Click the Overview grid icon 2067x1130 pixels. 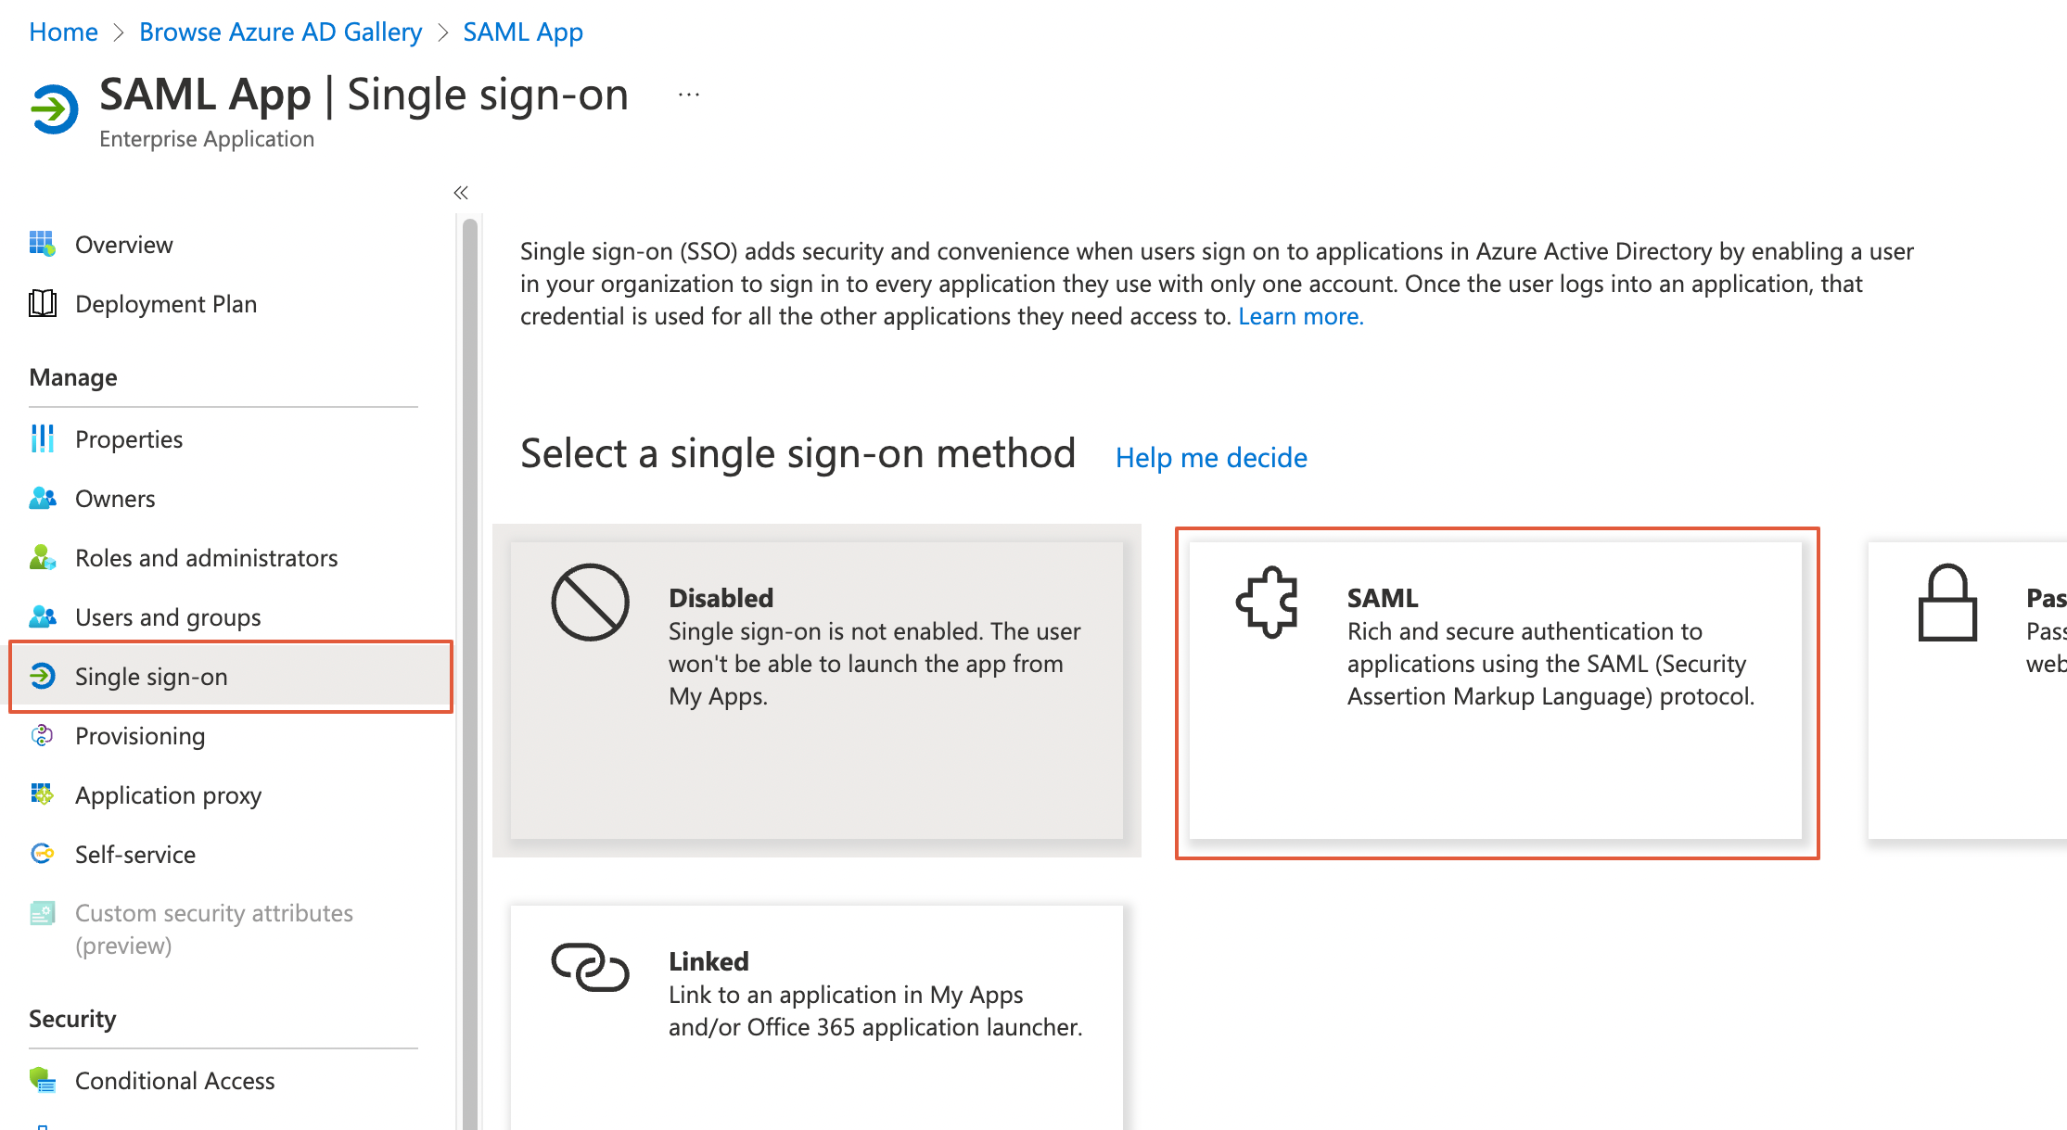(43, 244)
